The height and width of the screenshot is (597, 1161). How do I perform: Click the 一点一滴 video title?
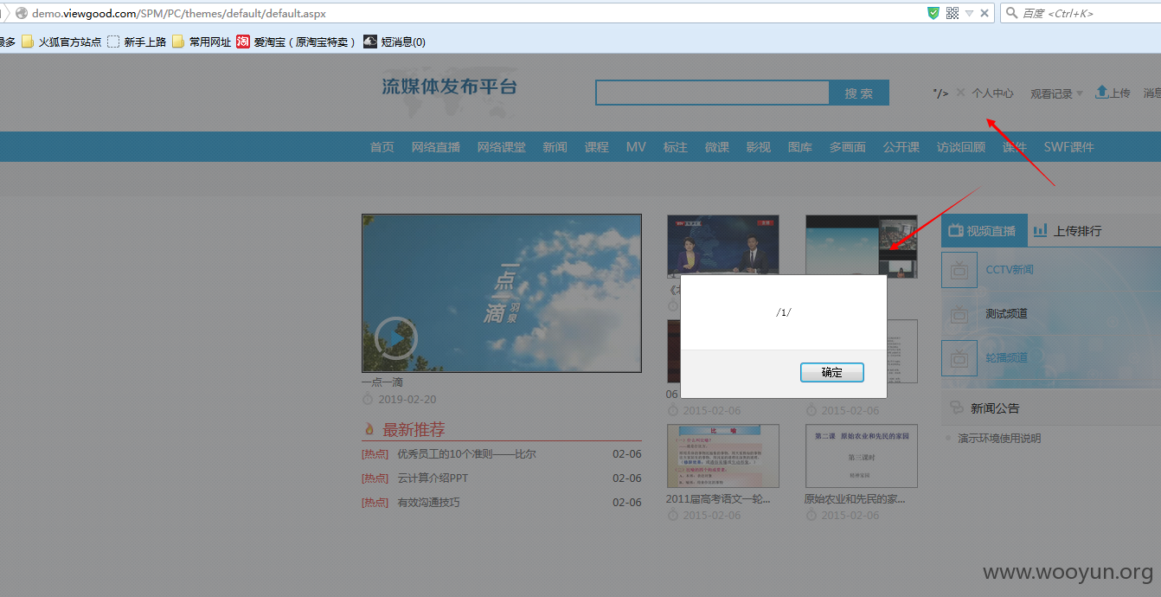coord(382,382)
